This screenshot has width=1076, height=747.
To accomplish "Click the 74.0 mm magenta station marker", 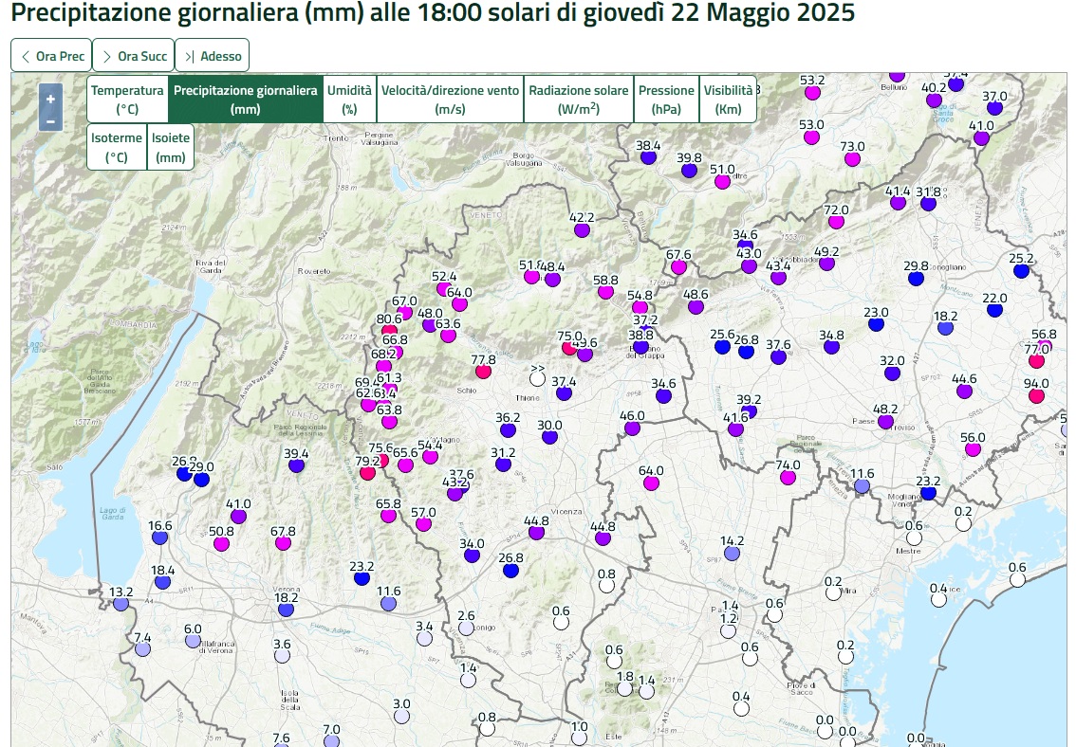I will coord(787,478).
